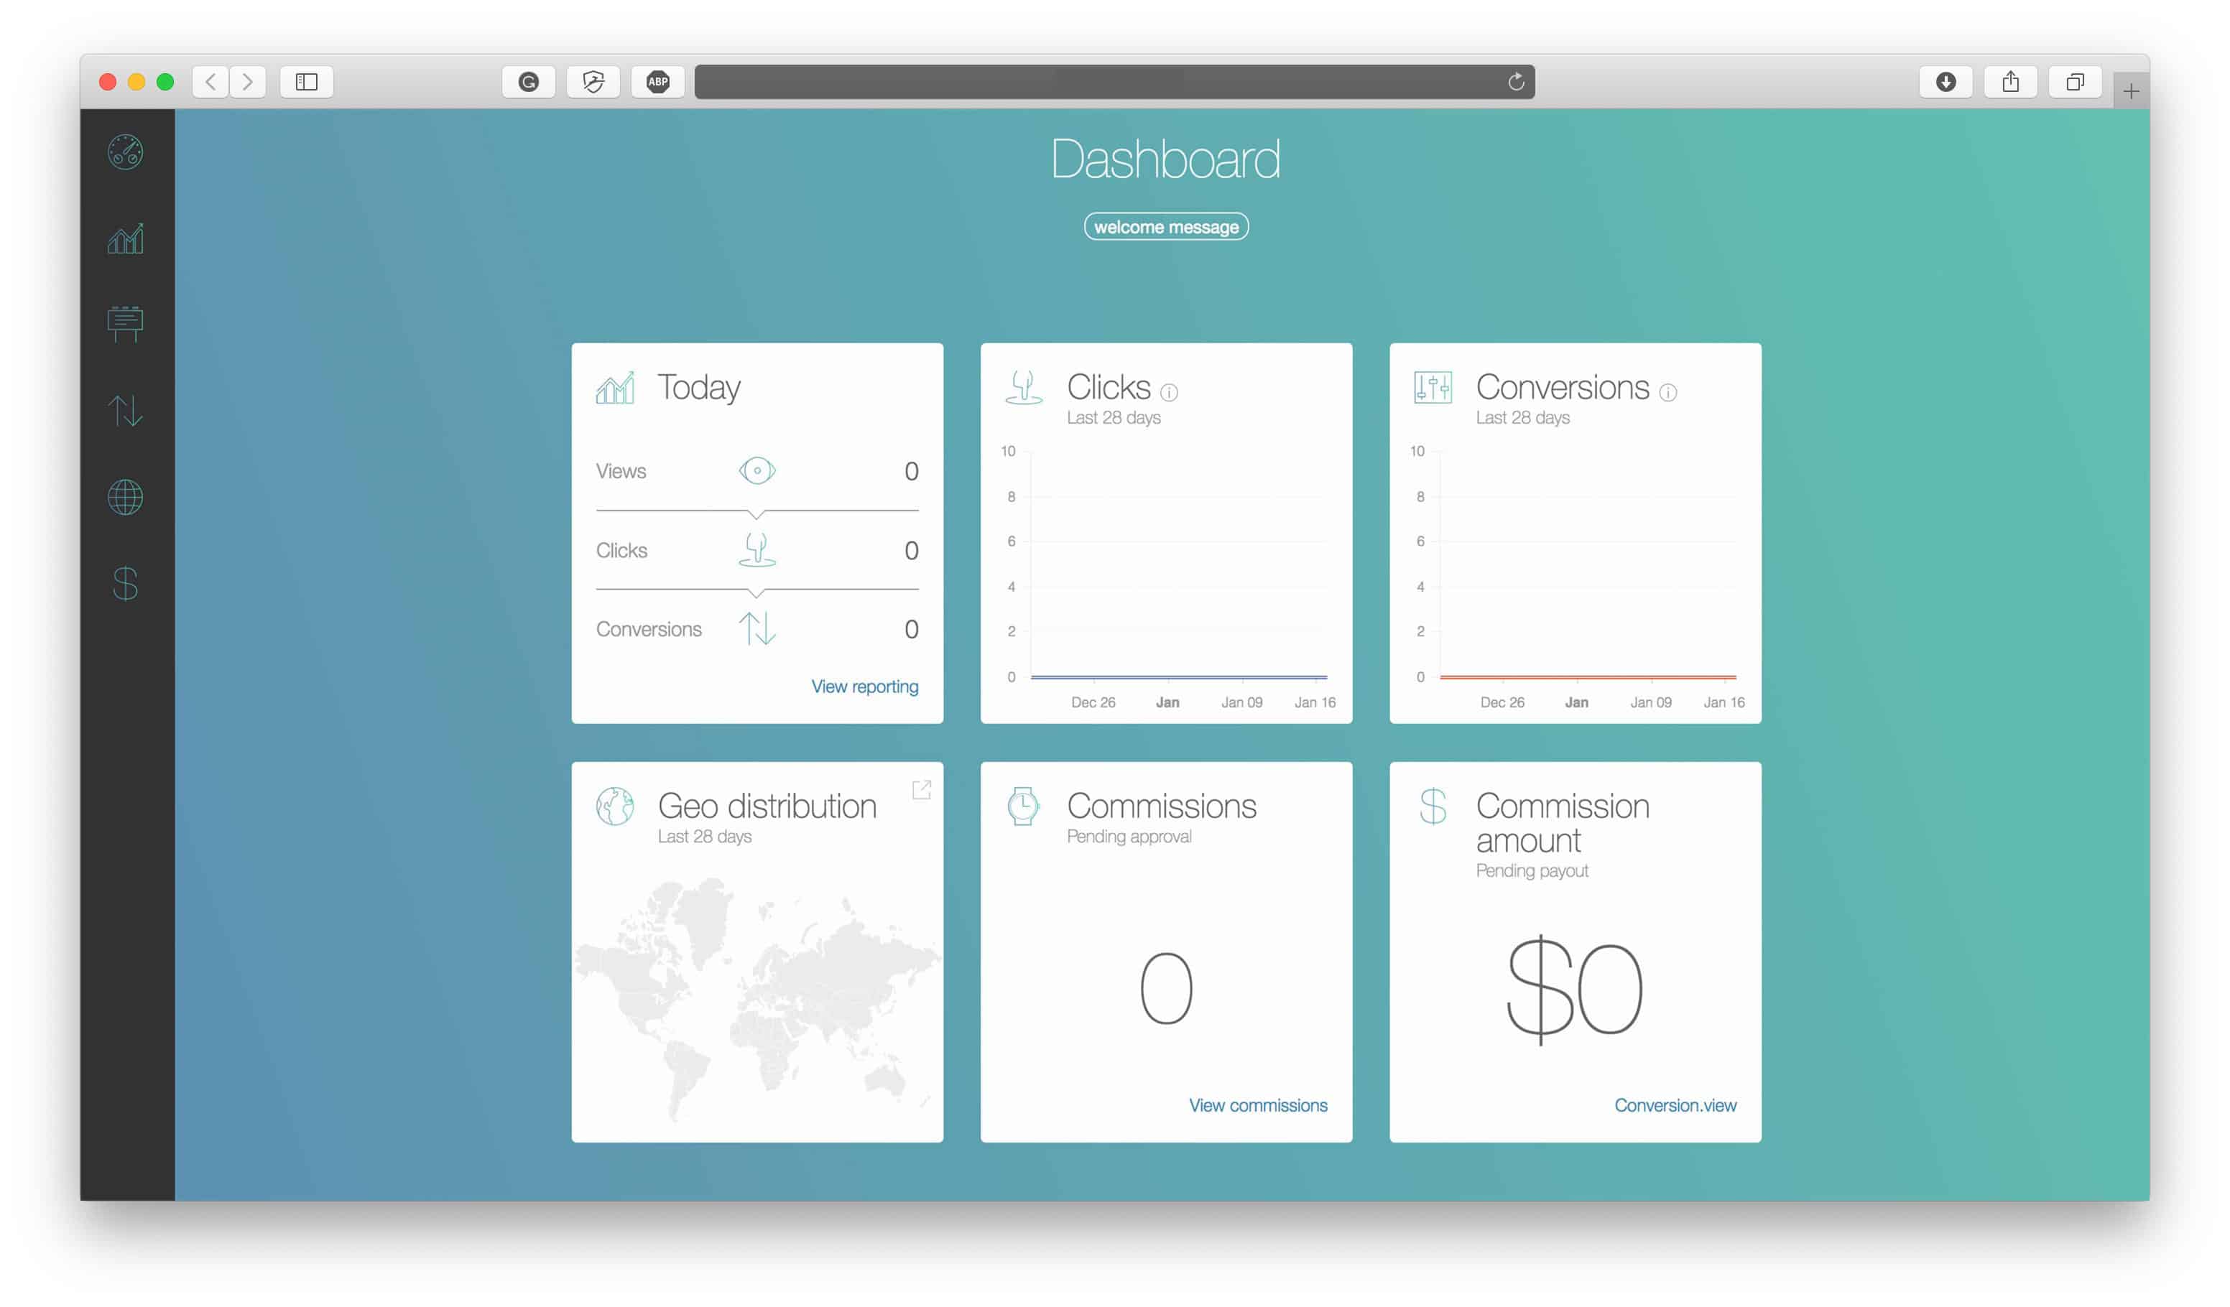Click the Conversions arrows icon
Screen dimensions: 2230x1307
click(x=758, y=628)
